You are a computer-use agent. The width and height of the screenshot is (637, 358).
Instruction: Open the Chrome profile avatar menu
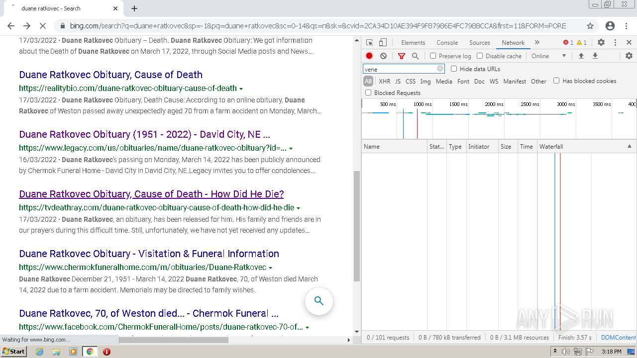pos(610,26)
